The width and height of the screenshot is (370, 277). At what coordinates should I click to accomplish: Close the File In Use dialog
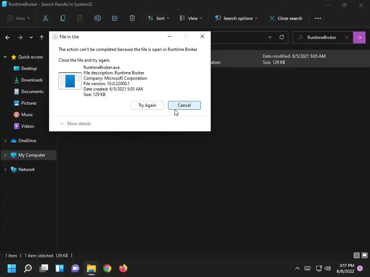(x=202, y=36)
